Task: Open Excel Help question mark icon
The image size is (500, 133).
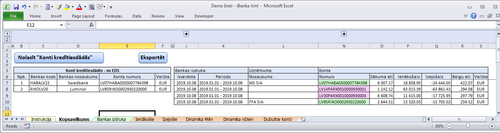Action: tap(474, 16)
